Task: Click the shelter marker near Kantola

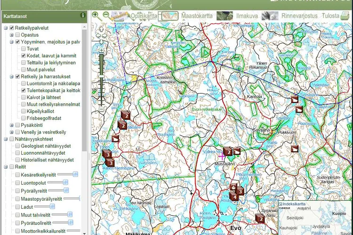Action: (295, 99)
